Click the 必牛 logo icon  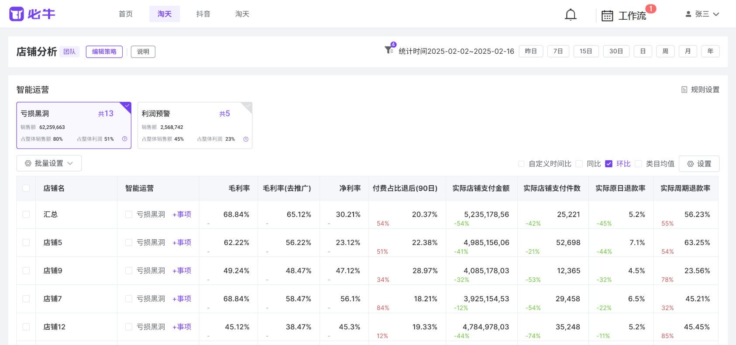pos(17,14)
